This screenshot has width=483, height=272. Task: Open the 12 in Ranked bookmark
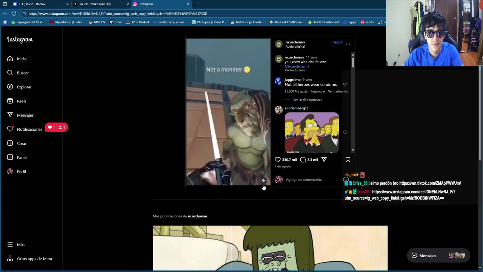tap(137, 22)
